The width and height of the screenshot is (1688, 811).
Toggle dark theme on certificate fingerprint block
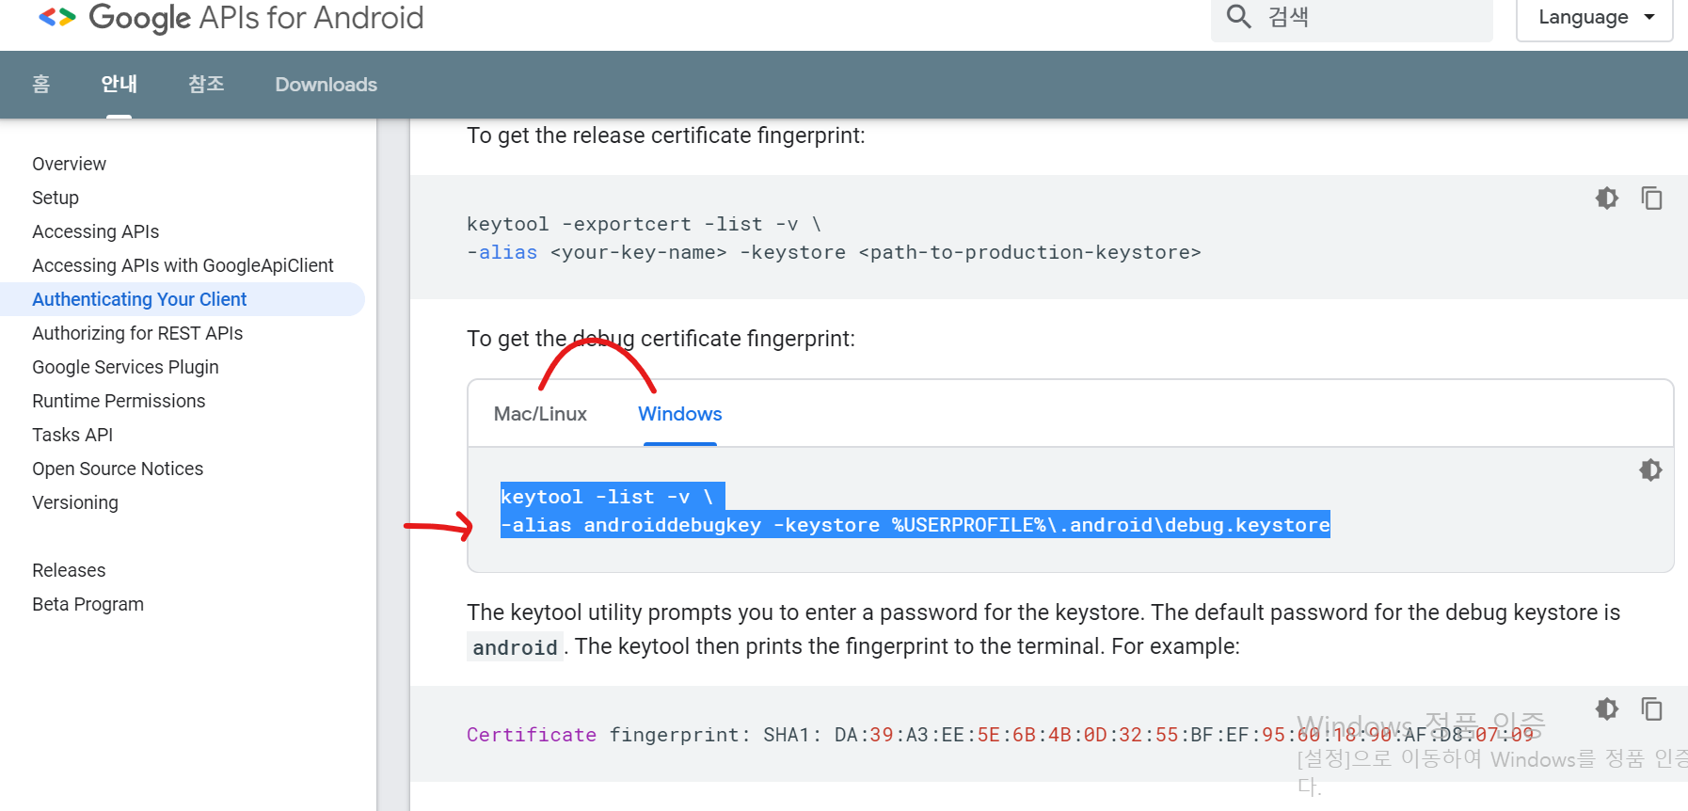1607,708
